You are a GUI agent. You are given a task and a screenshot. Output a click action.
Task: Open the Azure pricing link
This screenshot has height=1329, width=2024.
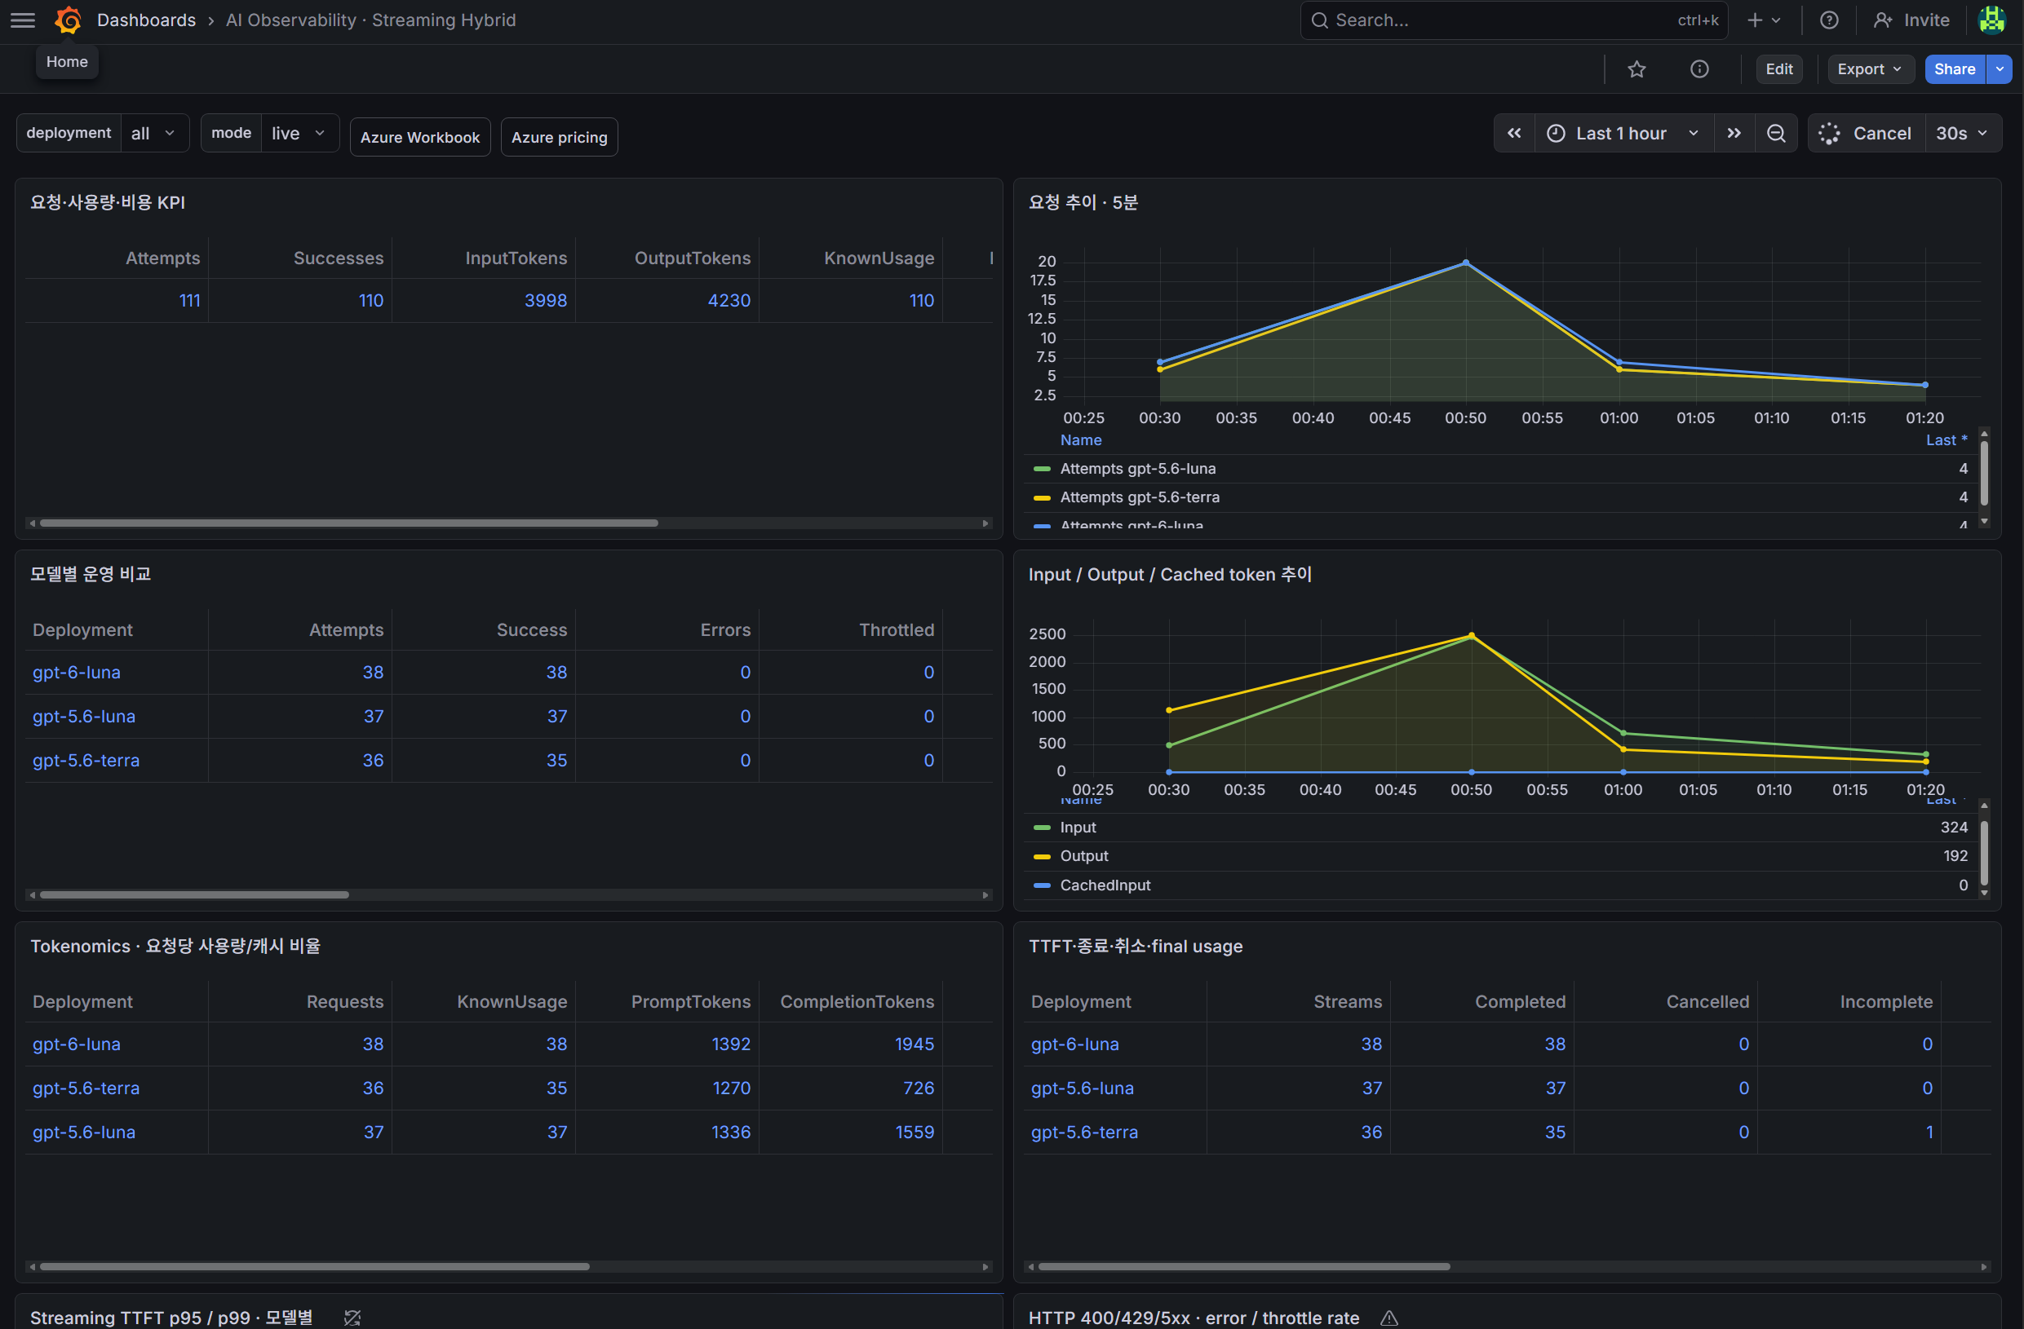click(x=560, y=138)
